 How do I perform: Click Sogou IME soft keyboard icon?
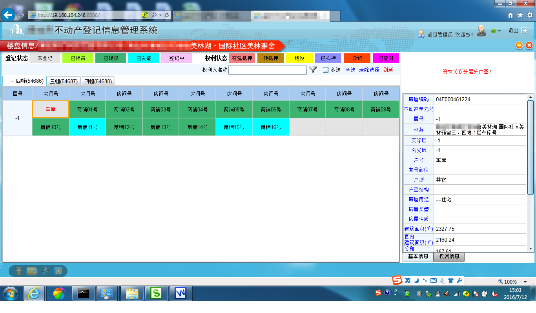pos(434,280)
